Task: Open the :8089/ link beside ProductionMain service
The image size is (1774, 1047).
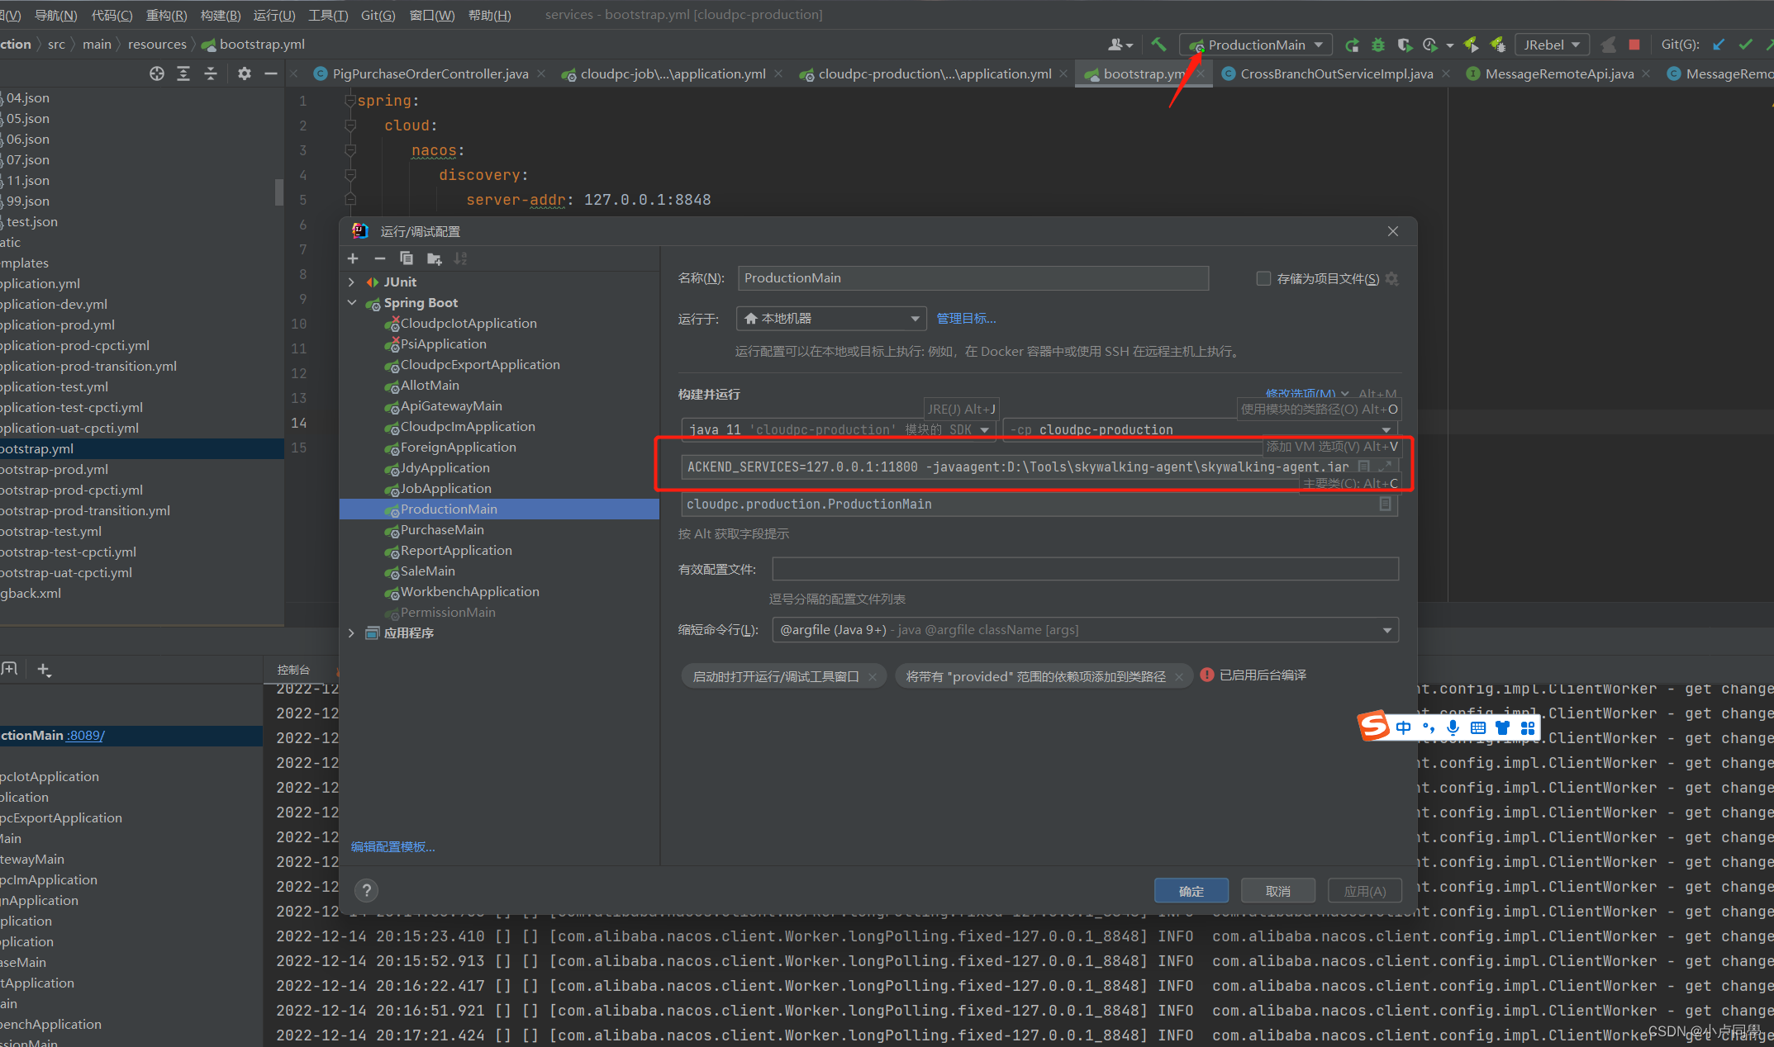Action: (85, 736)
